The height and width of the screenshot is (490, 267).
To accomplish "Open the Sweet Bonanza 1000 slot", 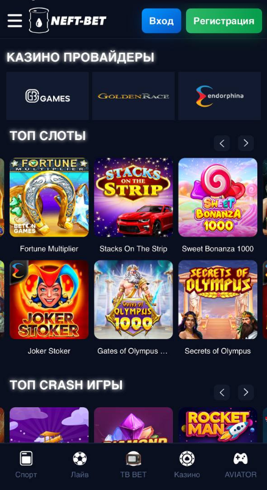I will pos(218,197).
